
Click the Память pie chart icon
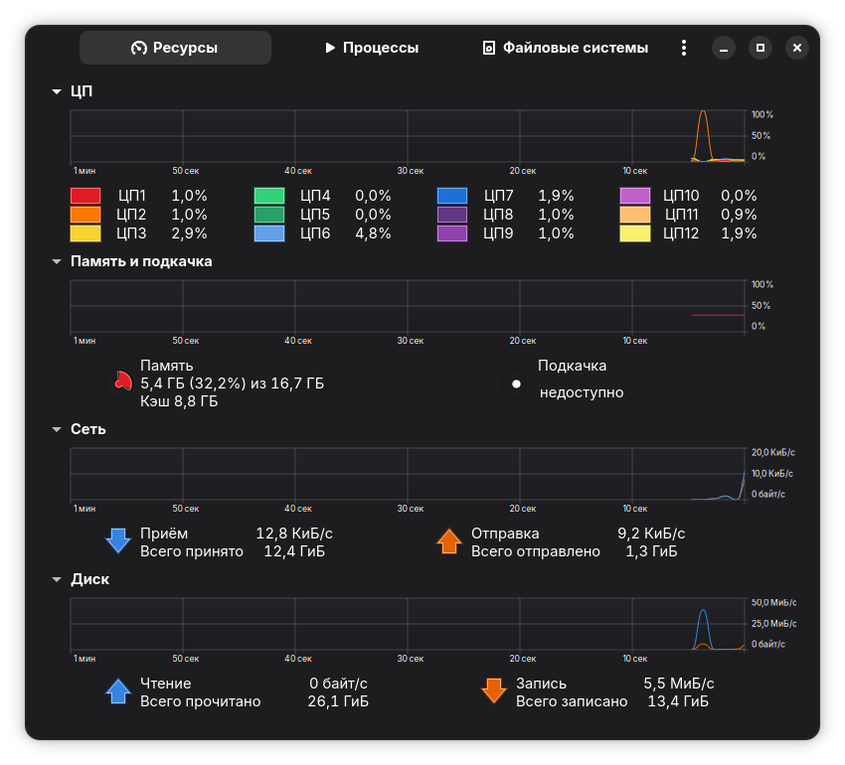(119, 383)
